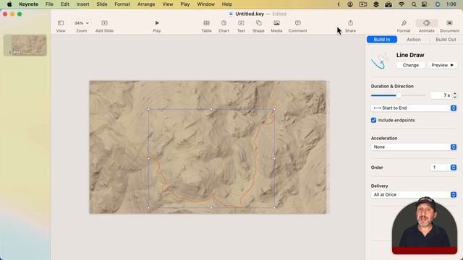463x260 pixels.
Task: Click the duration value field showing 7 s
Action: coord(441,95)
